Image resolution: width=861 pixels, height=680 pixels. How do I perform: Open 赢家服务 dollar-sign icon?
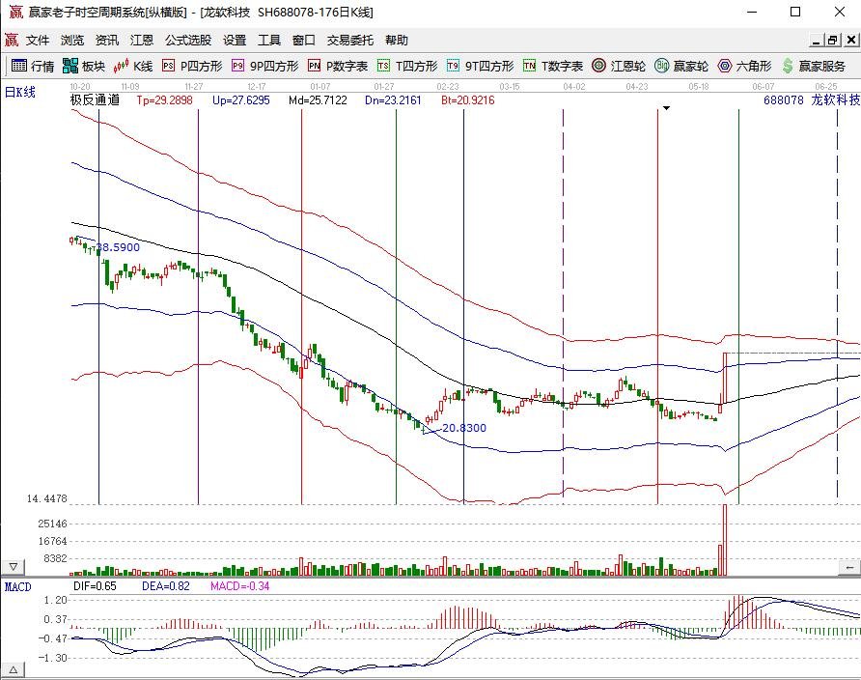point(814,66)
